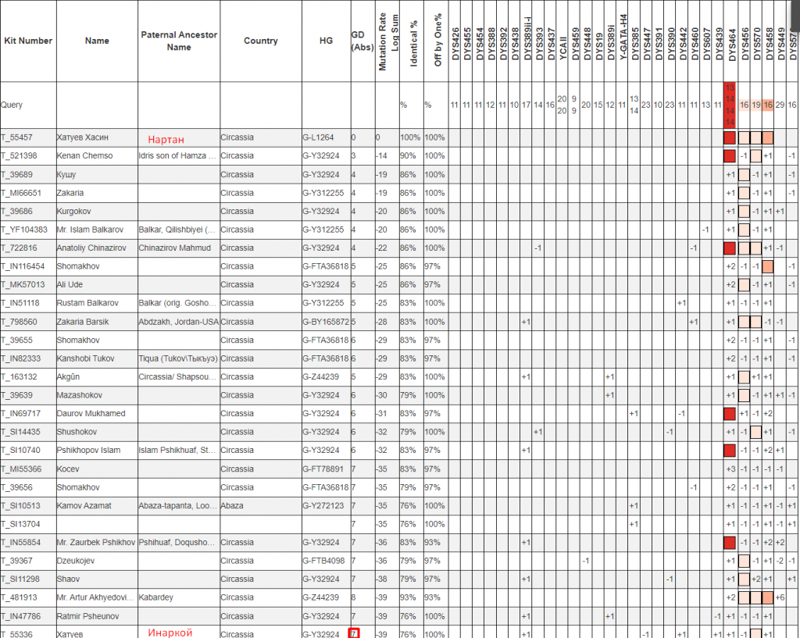800x638 pixels.
Task: Click the red-boxed GD value 7
Action: (x=354, y=633)
